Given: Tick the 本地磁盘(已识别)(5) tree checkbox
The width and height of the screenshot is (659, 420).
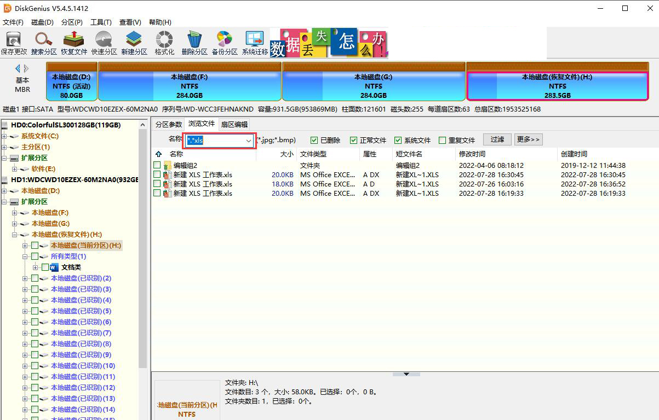Looking at the screenshot, I should [x=35, y=311].
